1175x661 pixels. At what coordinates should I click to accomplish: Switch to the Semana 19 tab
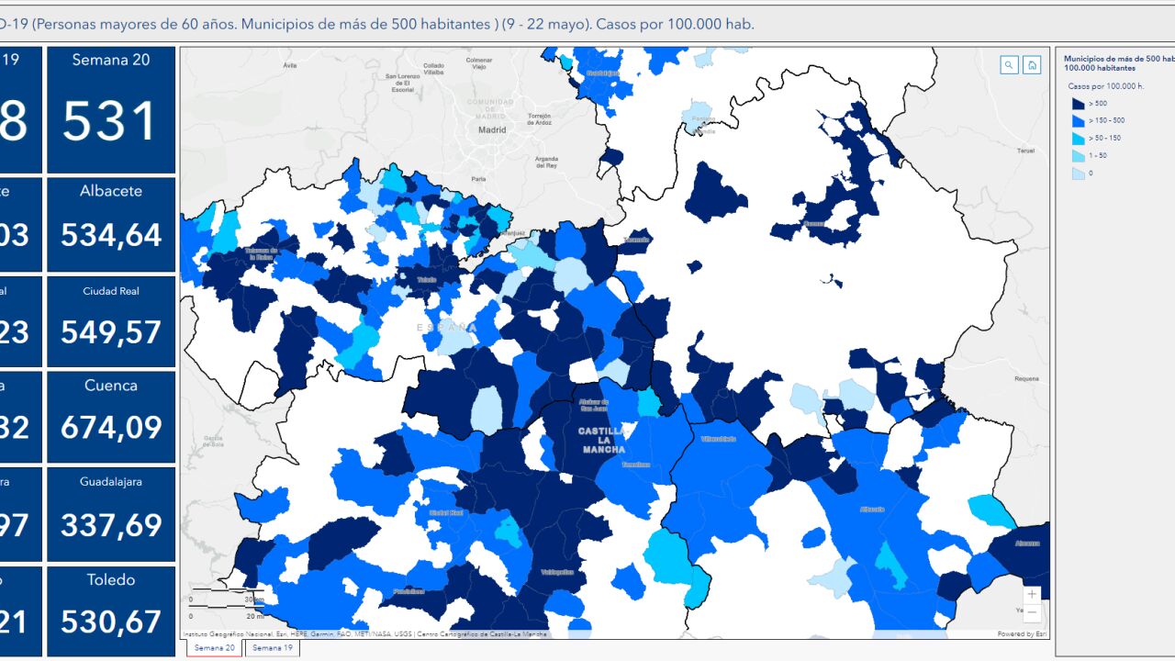tap(272, 648)
